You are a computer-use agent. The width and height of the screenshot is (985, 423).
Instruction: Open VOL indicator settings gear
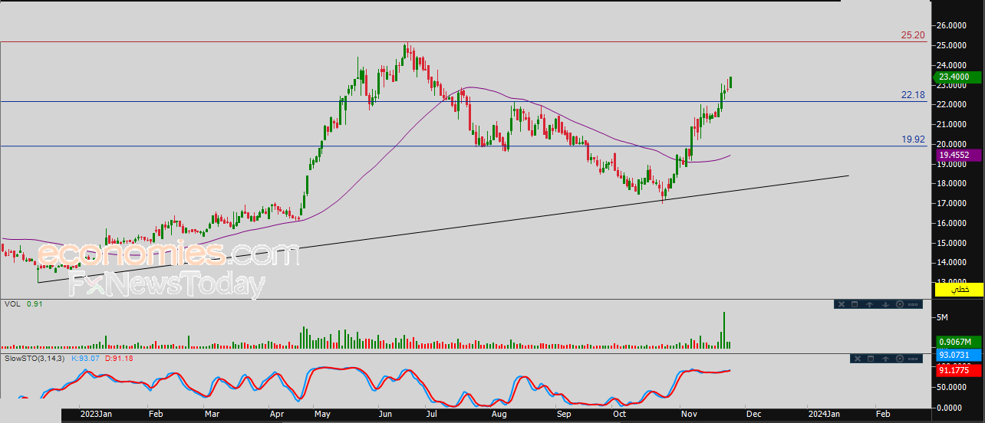(900, 304)
